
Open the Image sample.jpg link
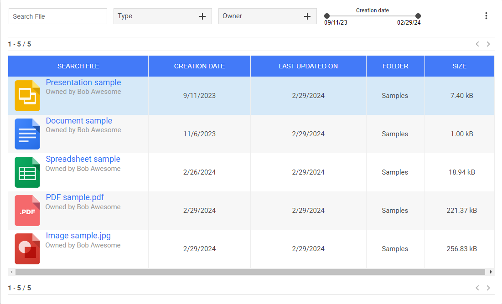pyautogui.click(x=78, y=236)
